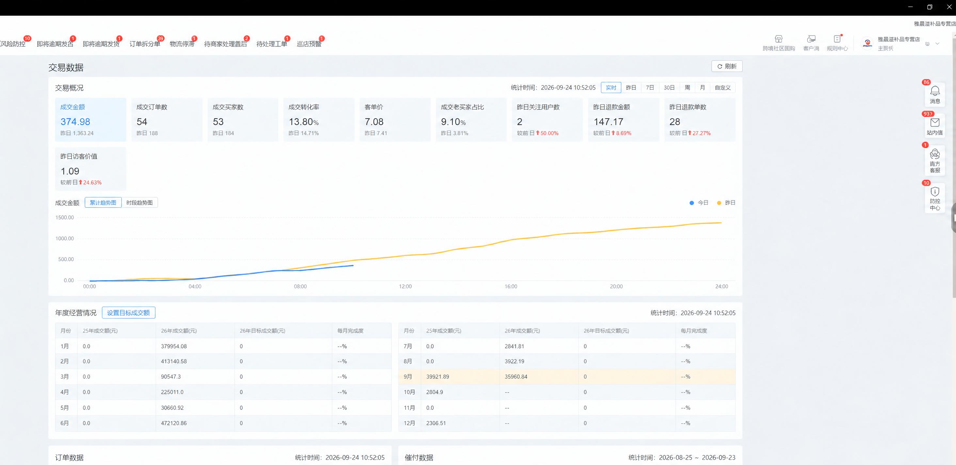Click the store avatar logo
956x465 pixels.
tap(867, 43)
